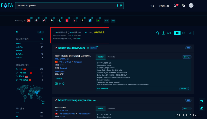
Task: Download results with the download icon
Action: click(163, 33)
